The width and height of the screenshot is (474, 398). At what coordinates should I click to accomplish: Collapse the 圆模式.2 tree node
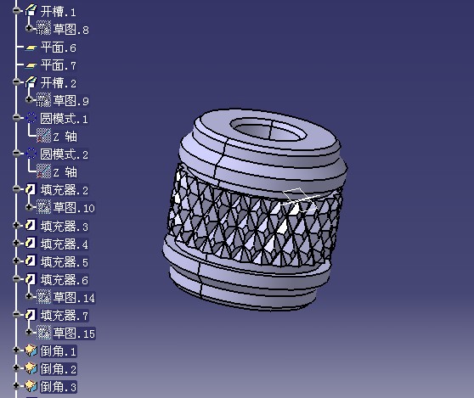point(16,153)
